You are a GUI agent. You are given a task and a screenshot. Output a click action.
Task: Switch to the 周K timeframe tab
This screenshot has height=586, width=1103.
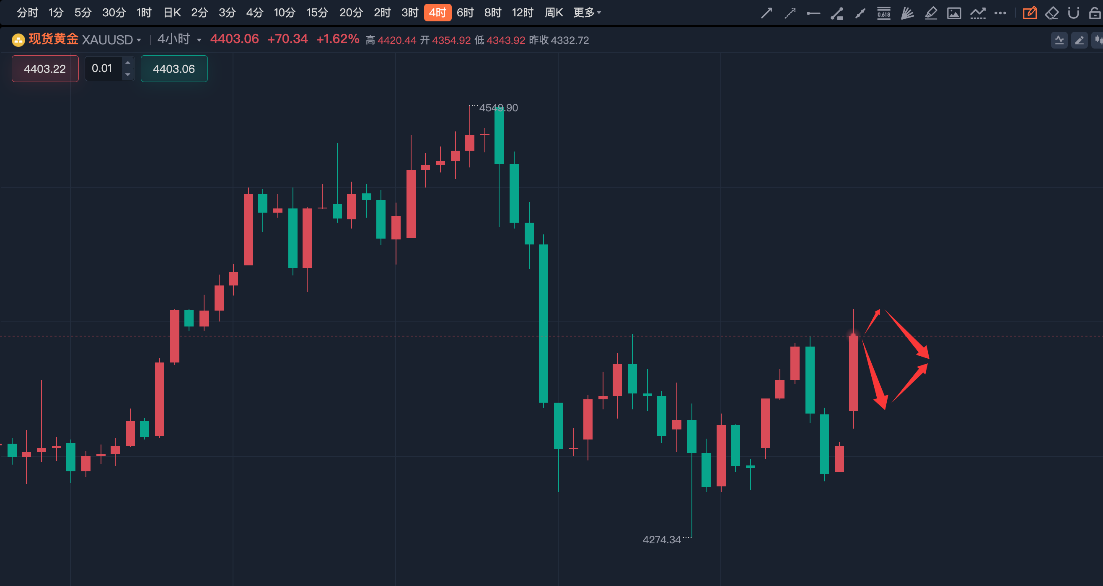point(554,13)
